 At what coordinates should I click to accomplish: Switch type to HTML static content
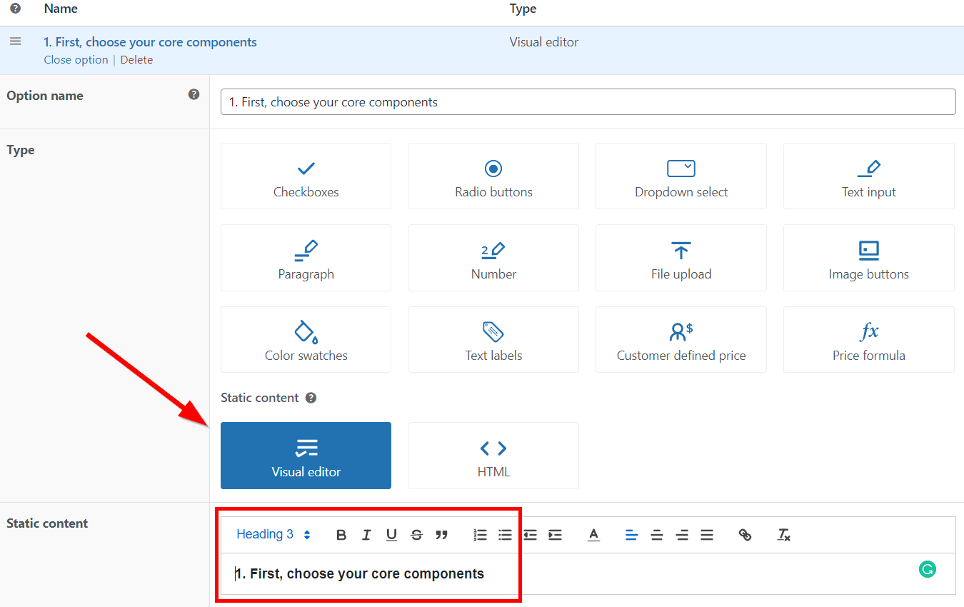pyautogui.click(x=493, y=456)
